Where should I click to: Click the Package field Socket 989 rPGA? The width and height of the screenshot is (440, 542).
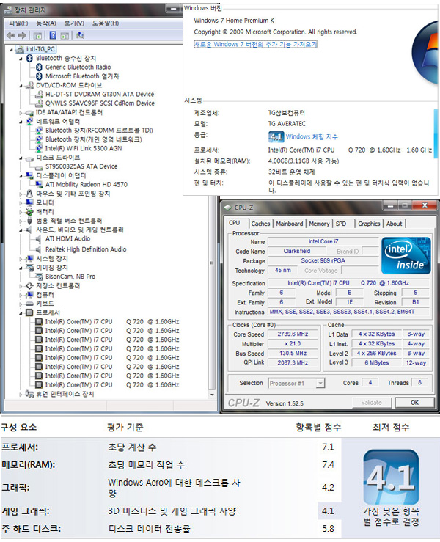[323, 260]
